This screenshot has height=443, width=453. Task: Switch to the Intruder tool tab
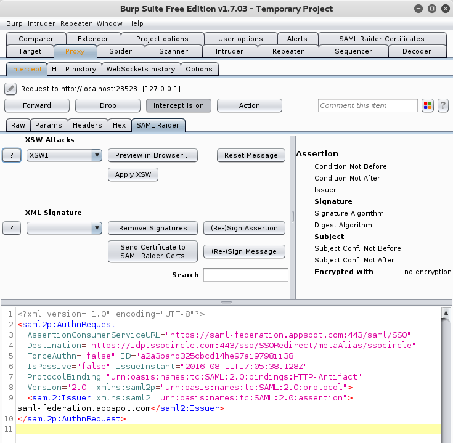[x=229, y=51]
